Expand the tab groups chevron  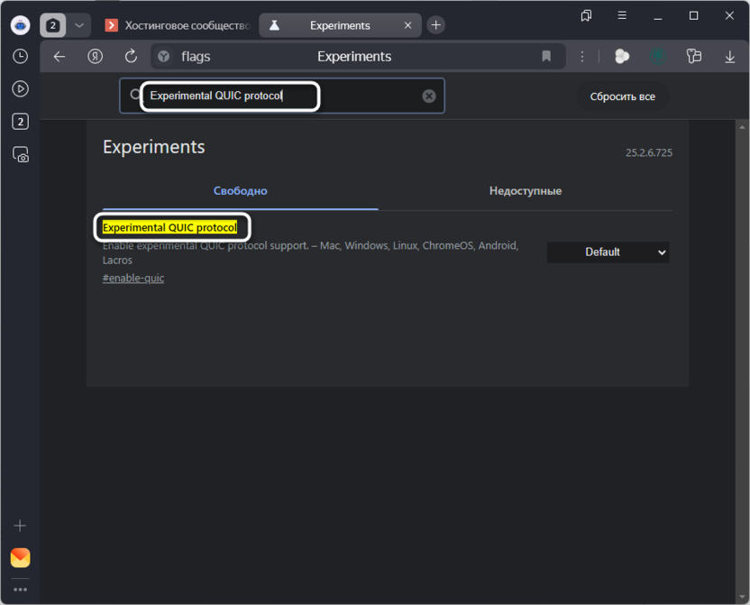(79, 25)
